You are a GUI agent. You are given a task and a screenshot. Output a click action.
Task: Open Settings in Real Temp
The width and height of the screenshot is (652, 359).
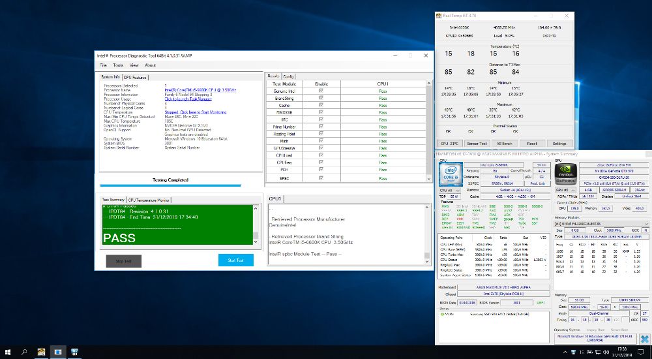[559, 143]
